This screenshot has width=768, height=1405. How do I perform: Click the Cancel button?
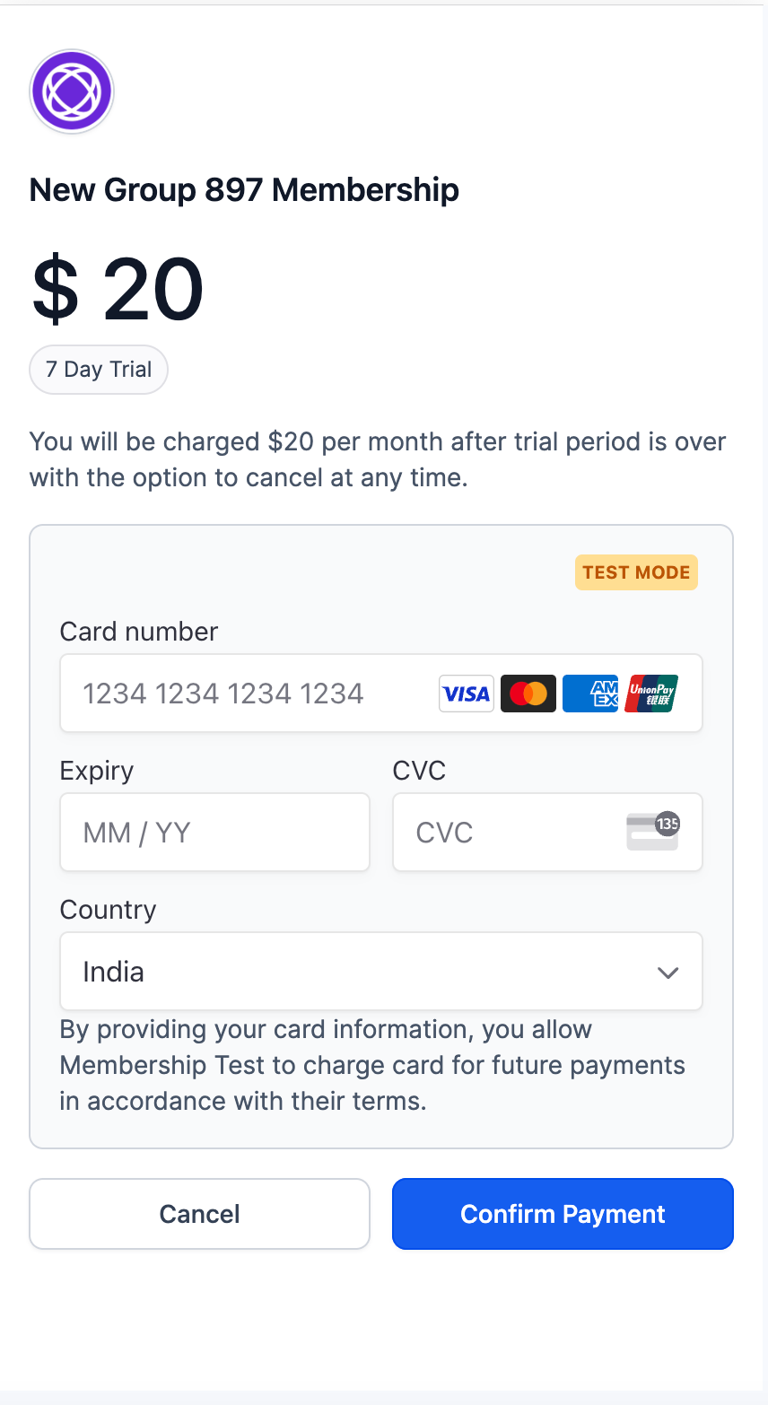(199, 1214)
